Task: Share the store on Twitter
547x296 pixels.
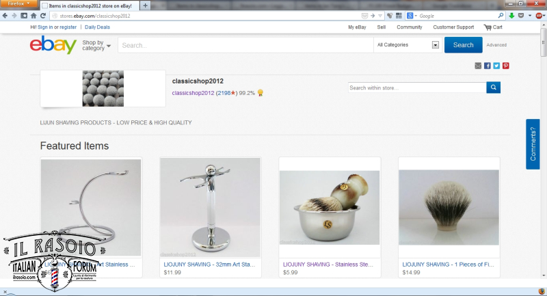Action: point(496,66)
